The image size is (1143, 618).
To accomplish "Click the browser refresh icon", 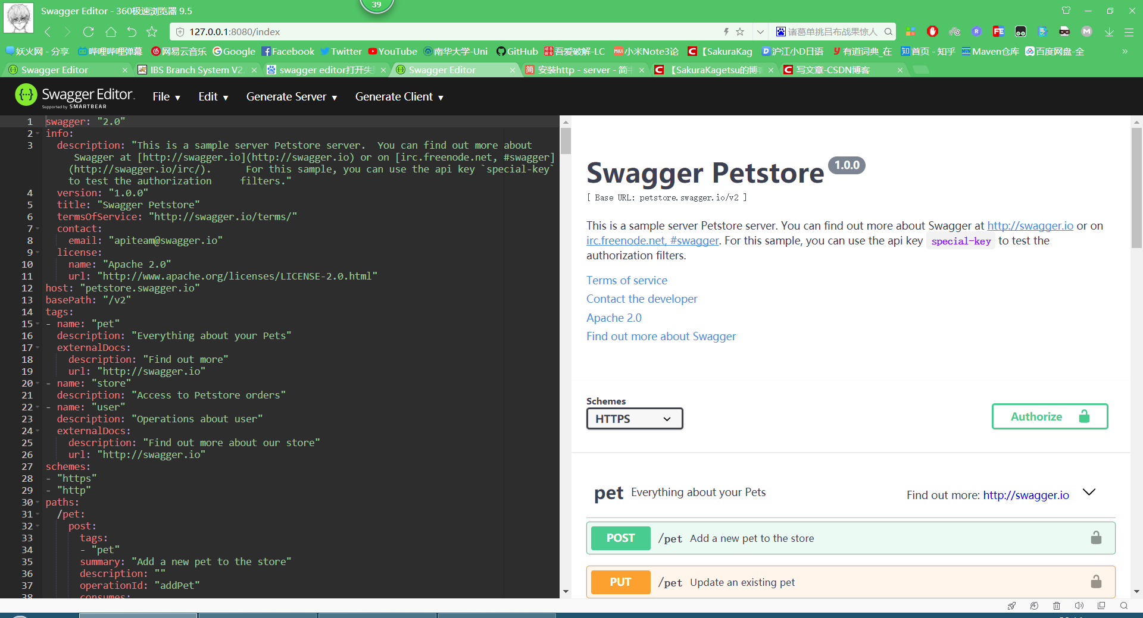I will [88, 32].
